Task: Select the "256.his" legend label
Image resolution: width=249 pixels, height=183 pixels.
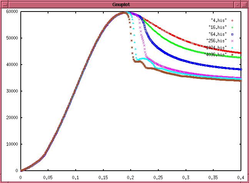Action: pyautogui.click(x=217, y=41)
